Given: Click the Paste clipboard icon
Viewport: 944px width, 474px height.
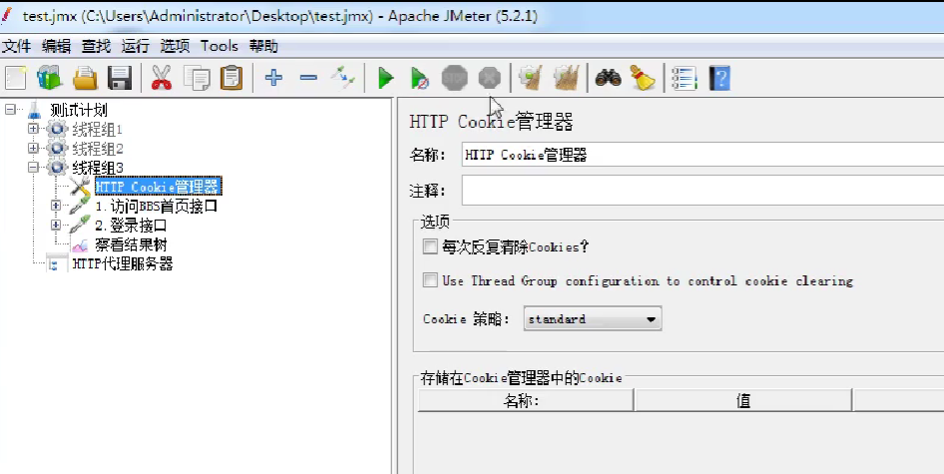Looking at the screenshot, I should [232, 78].
